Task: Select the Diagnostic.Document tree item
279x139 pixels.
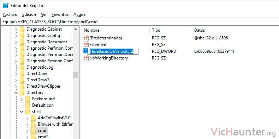Action: pyautogui.click(x=47, y=42)
